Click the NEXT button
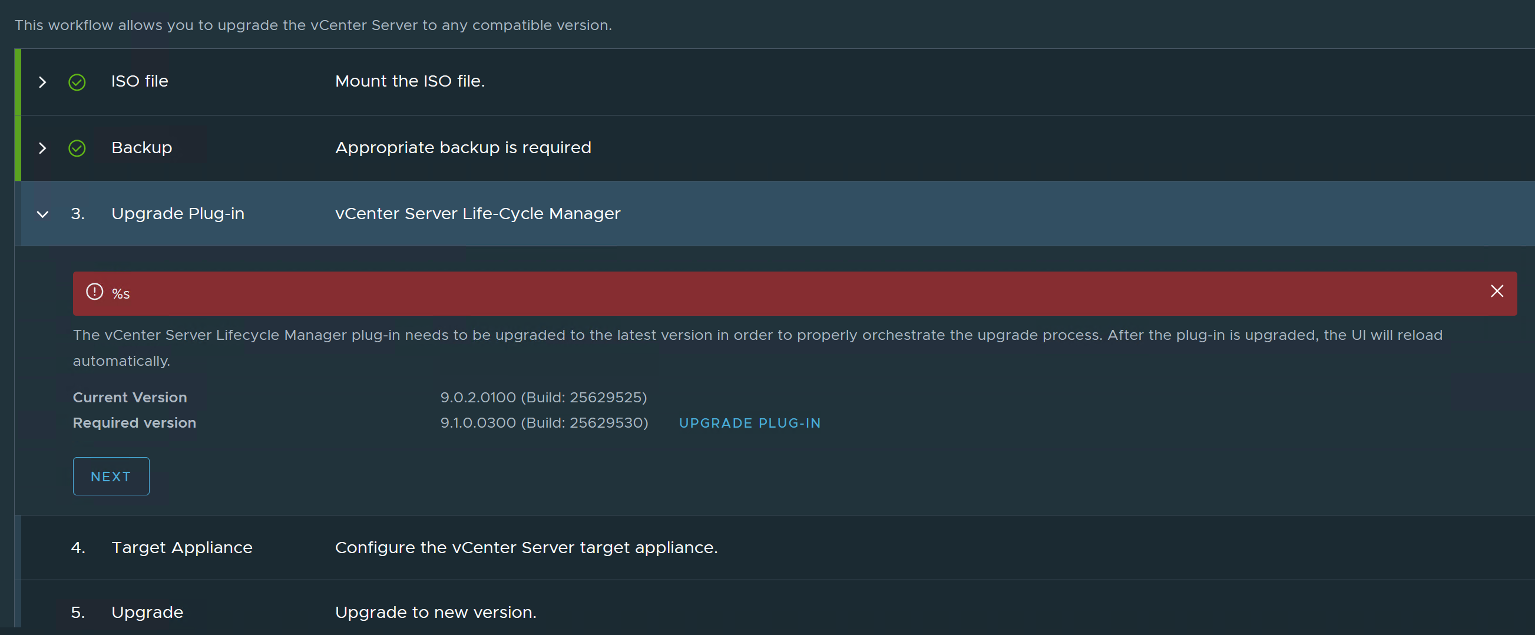 click(x=111, y=476)
